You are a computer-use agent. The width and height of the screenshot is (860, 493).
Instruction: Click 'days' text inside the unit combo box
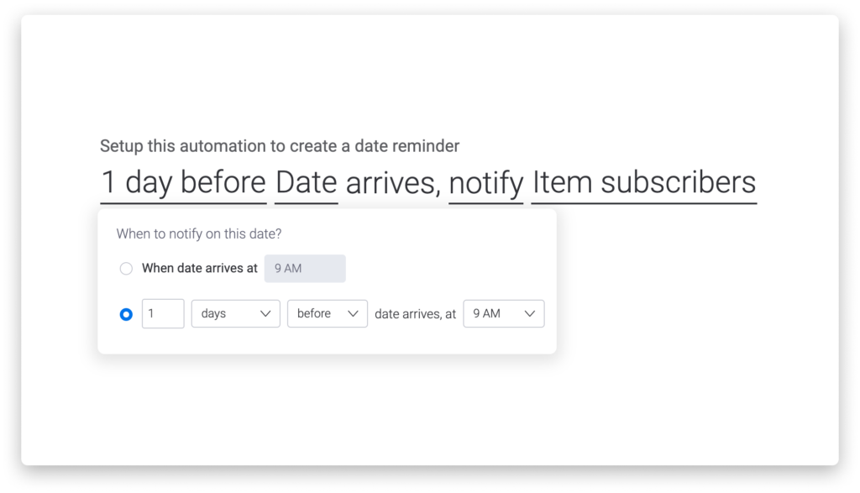tap(213, 313)
